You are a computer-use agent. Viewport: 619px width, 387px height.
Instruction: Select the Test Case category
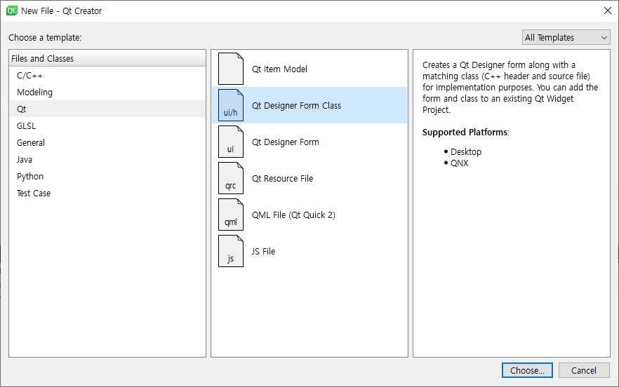[x=107, y=193]
